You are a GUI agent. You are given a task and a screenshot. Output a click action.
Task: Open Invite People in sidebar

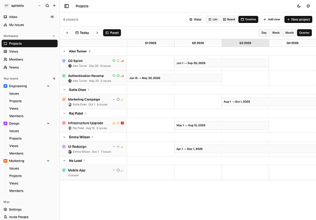pyautogui.click(x=29, y=217)
